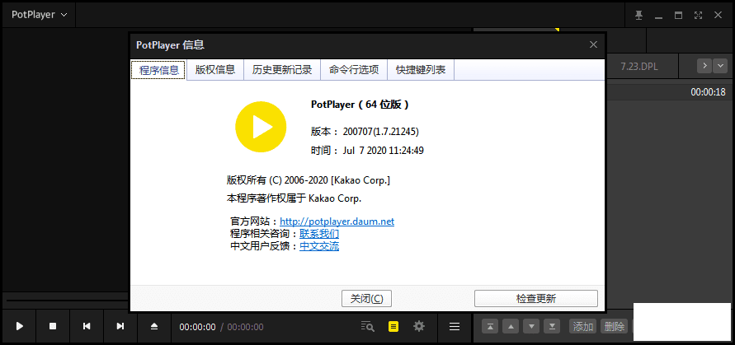Click the PotPlayer（64 位版）heading

[360, 105]
